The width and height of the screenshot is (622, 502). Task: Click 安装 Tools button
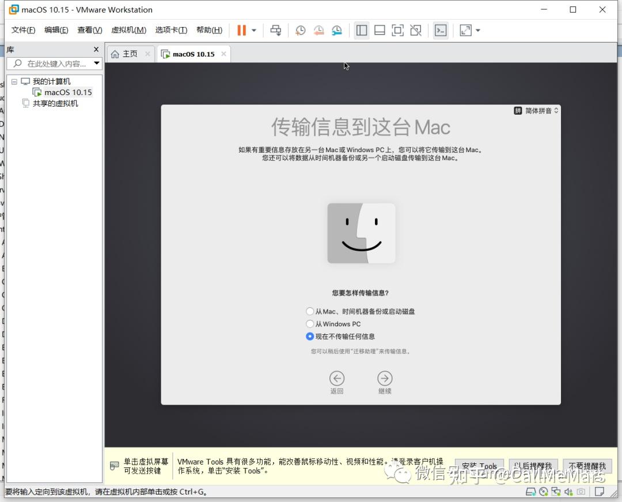479,466
